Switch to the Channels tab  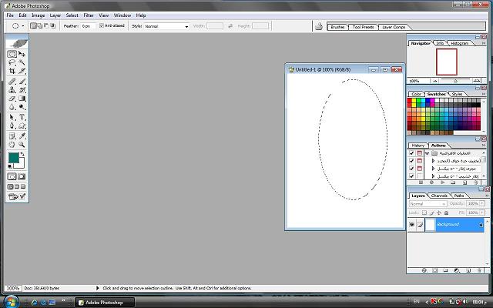[438, 196]
